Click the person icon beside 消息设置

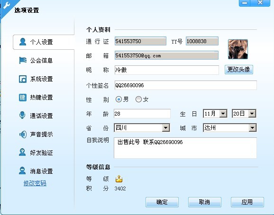click(x=22, y=171)
